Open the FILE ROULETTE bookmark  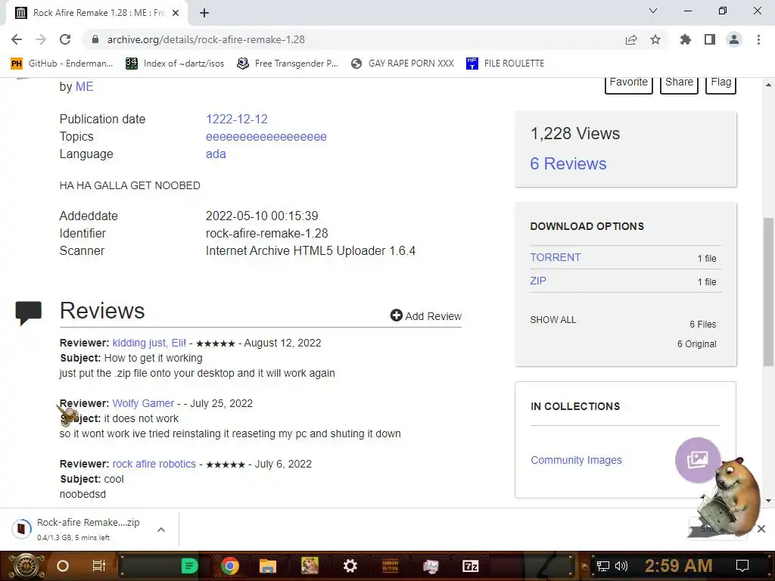point(505,64)
